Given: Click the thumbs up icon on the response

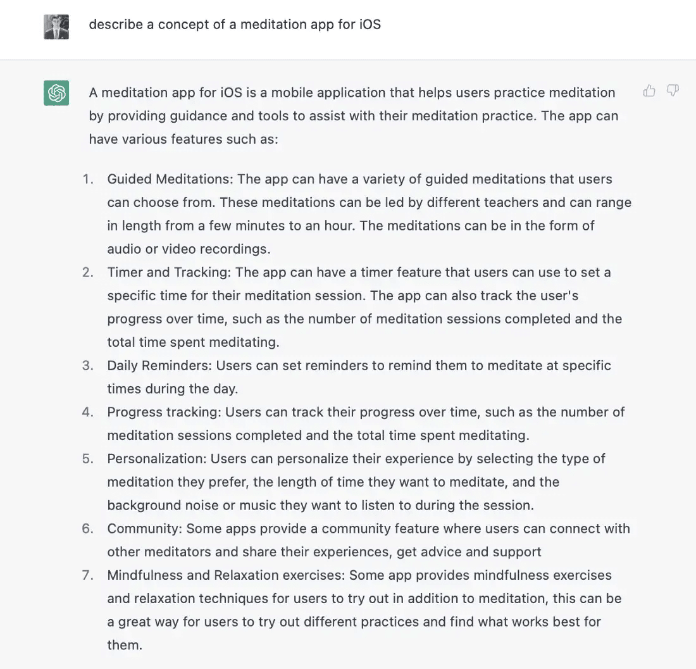Looking at the screenshot, I should click(x=649, y=91).
